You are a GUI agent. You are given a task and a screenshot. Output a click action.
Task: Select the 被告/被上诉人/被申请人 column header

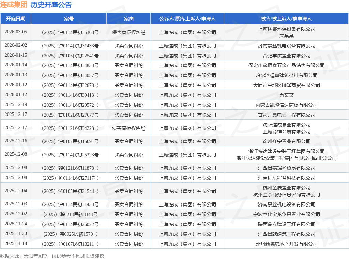coord(286,19)
